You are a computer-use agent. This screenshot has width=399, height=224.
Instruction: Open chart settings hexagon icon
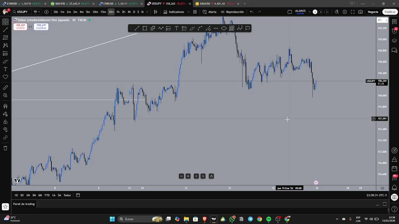click(x=345, y=12)
